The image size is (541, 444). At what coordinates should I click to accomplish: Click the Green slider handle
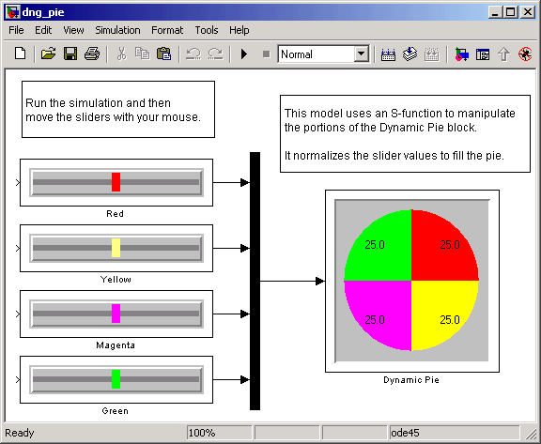point(116,379)
